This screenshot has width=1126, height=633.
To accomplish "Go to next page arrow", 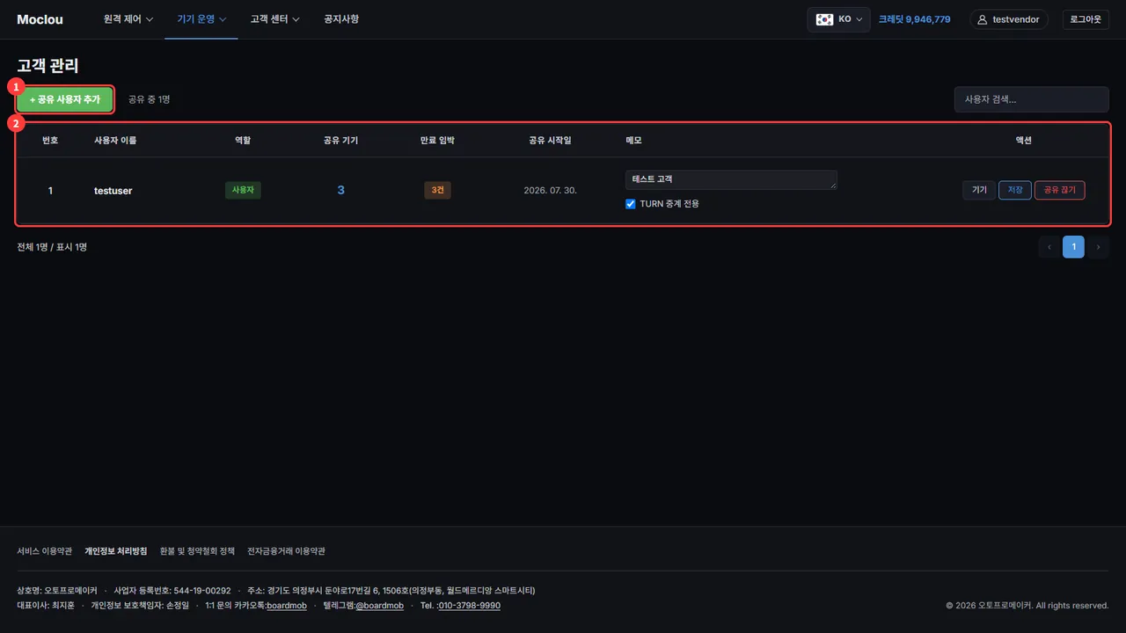I will click(x=1098, y=247).
